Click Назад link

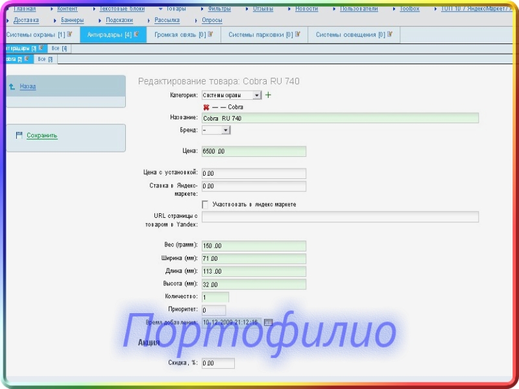(x=28, y=86)
